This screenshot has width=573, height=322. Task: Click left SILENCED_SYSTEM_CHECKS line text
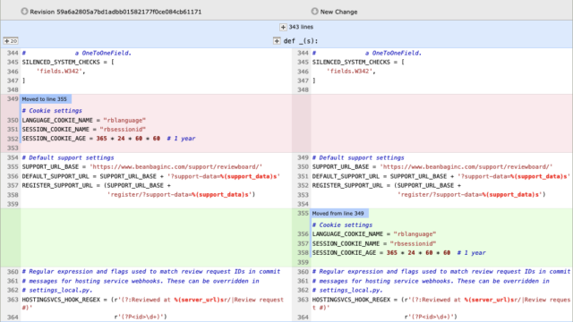click(68, 62)
